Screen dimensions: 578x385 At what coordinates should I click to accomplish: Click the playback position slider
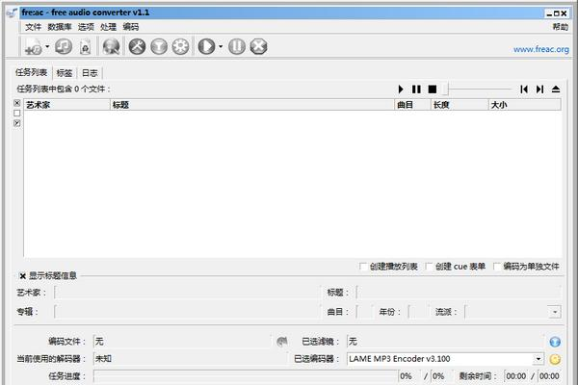tap(478, 89)
